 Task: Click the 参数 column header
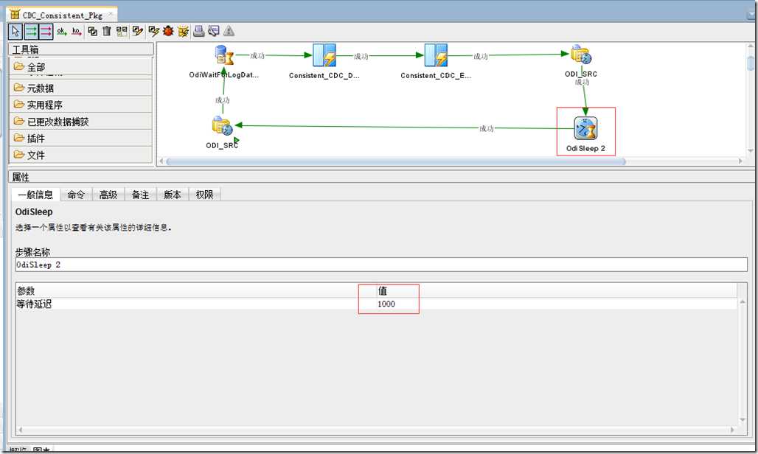coord(196,291)
